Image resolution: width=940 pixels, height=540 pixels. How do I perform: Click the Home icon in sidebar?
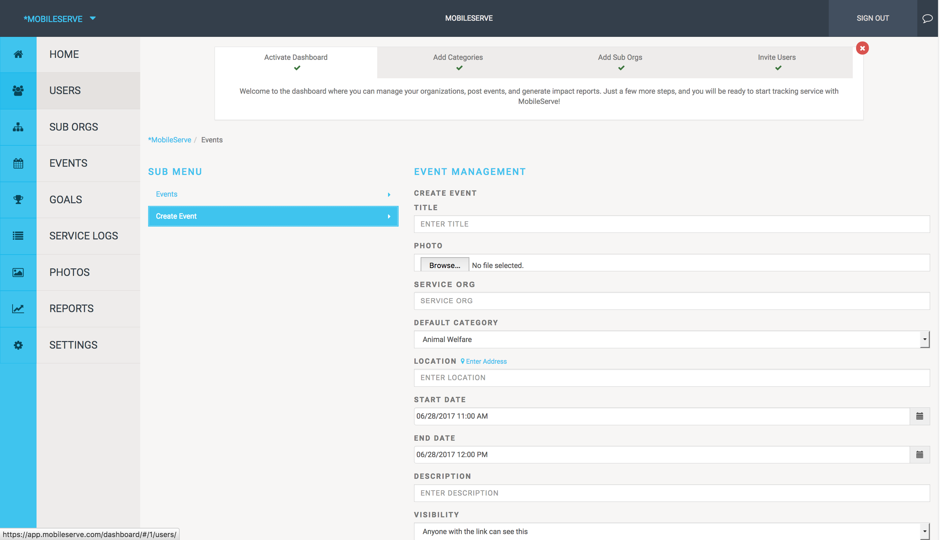(18, 54)
